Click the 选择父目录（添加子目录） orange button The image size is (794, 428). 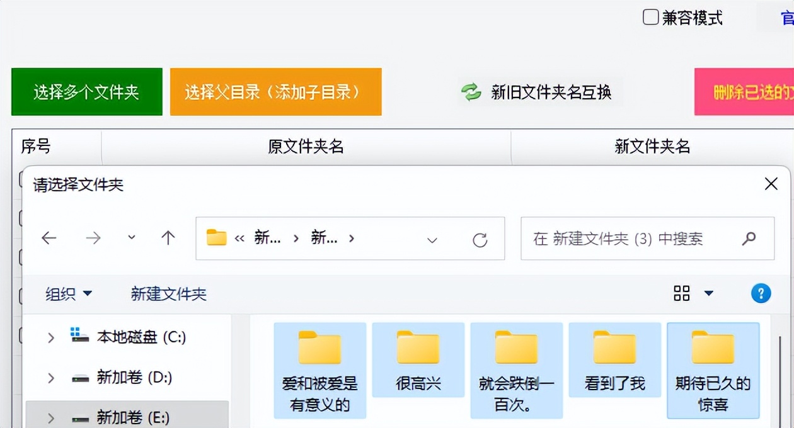[x=275, y=91]
